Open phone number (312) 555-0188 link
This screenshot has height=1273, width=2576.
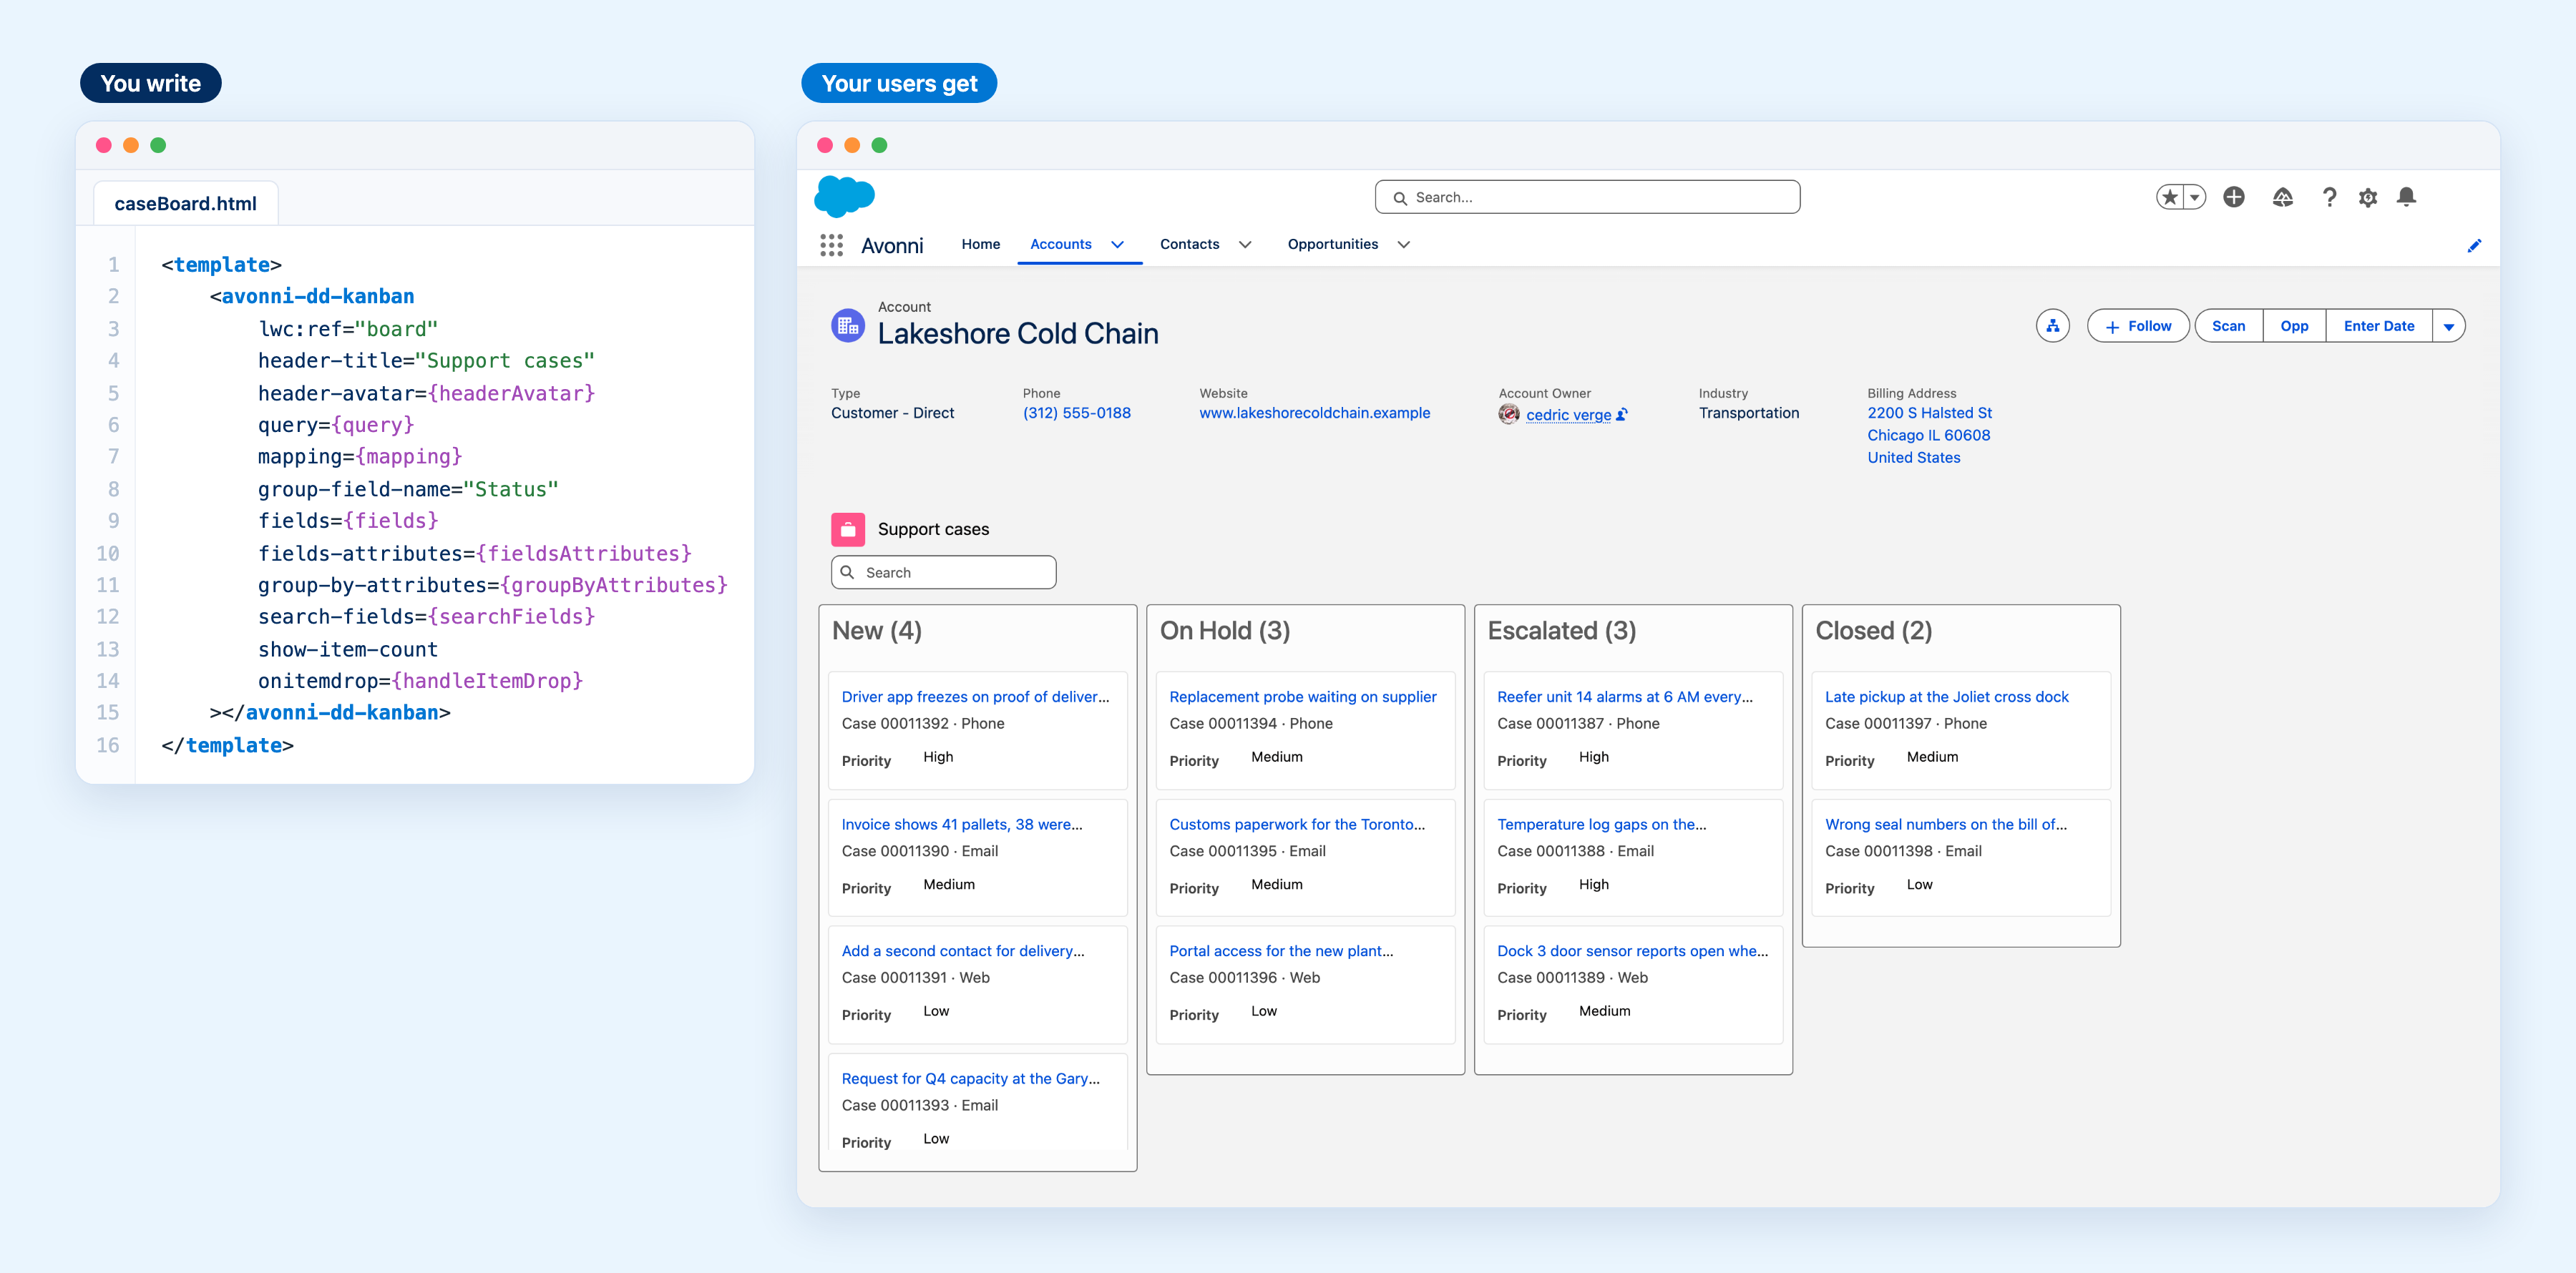1076,413
